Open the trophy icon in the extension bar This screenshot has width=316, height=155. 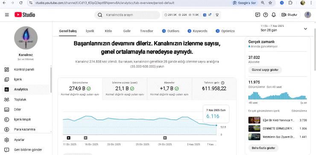pos(217,15)
